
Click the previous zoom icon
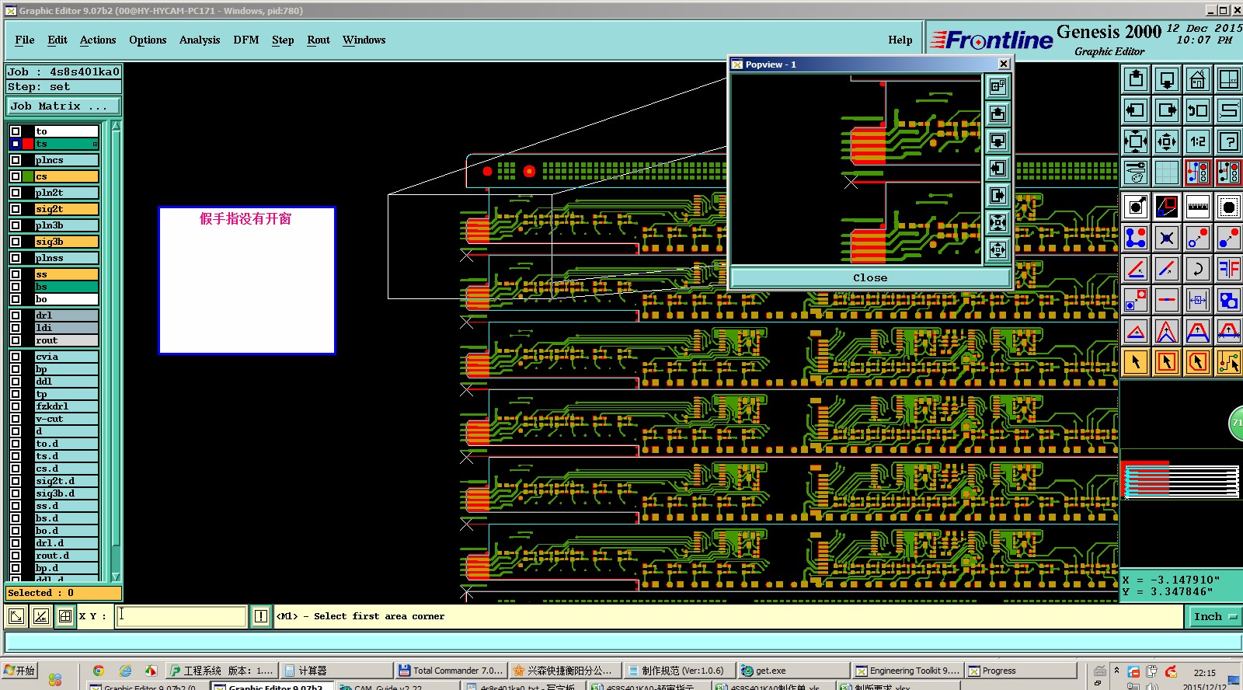tap(1198, 110)
